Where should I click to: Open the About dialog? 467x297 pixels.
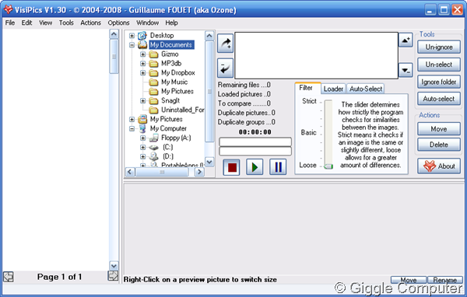(x=439, y=166)
